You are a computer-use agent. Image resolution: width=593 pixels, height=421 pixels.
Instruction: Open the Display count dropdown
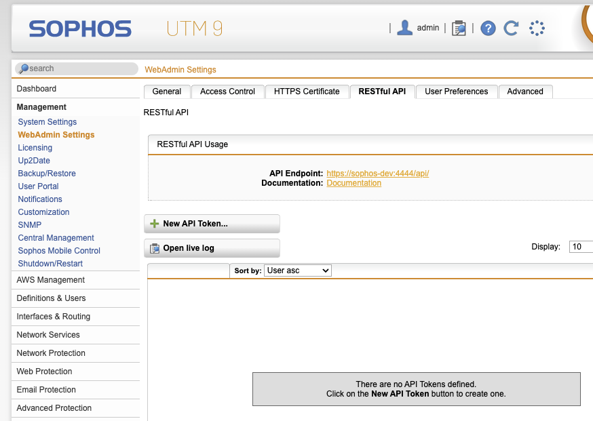pyautogui.click(x=581, y=247)
